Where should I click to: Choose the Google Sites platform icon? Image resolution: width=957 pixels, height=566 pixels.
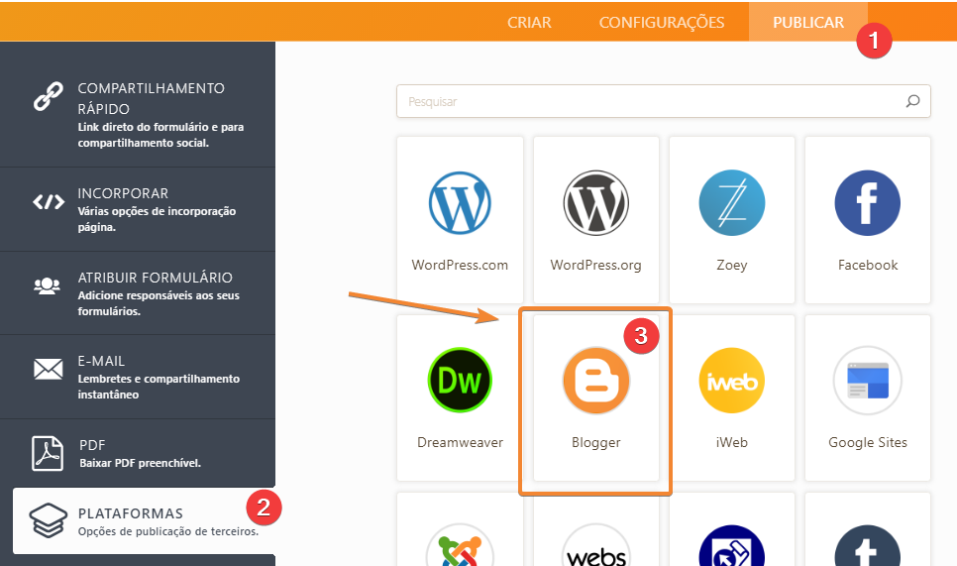click(x=867, y=381)
